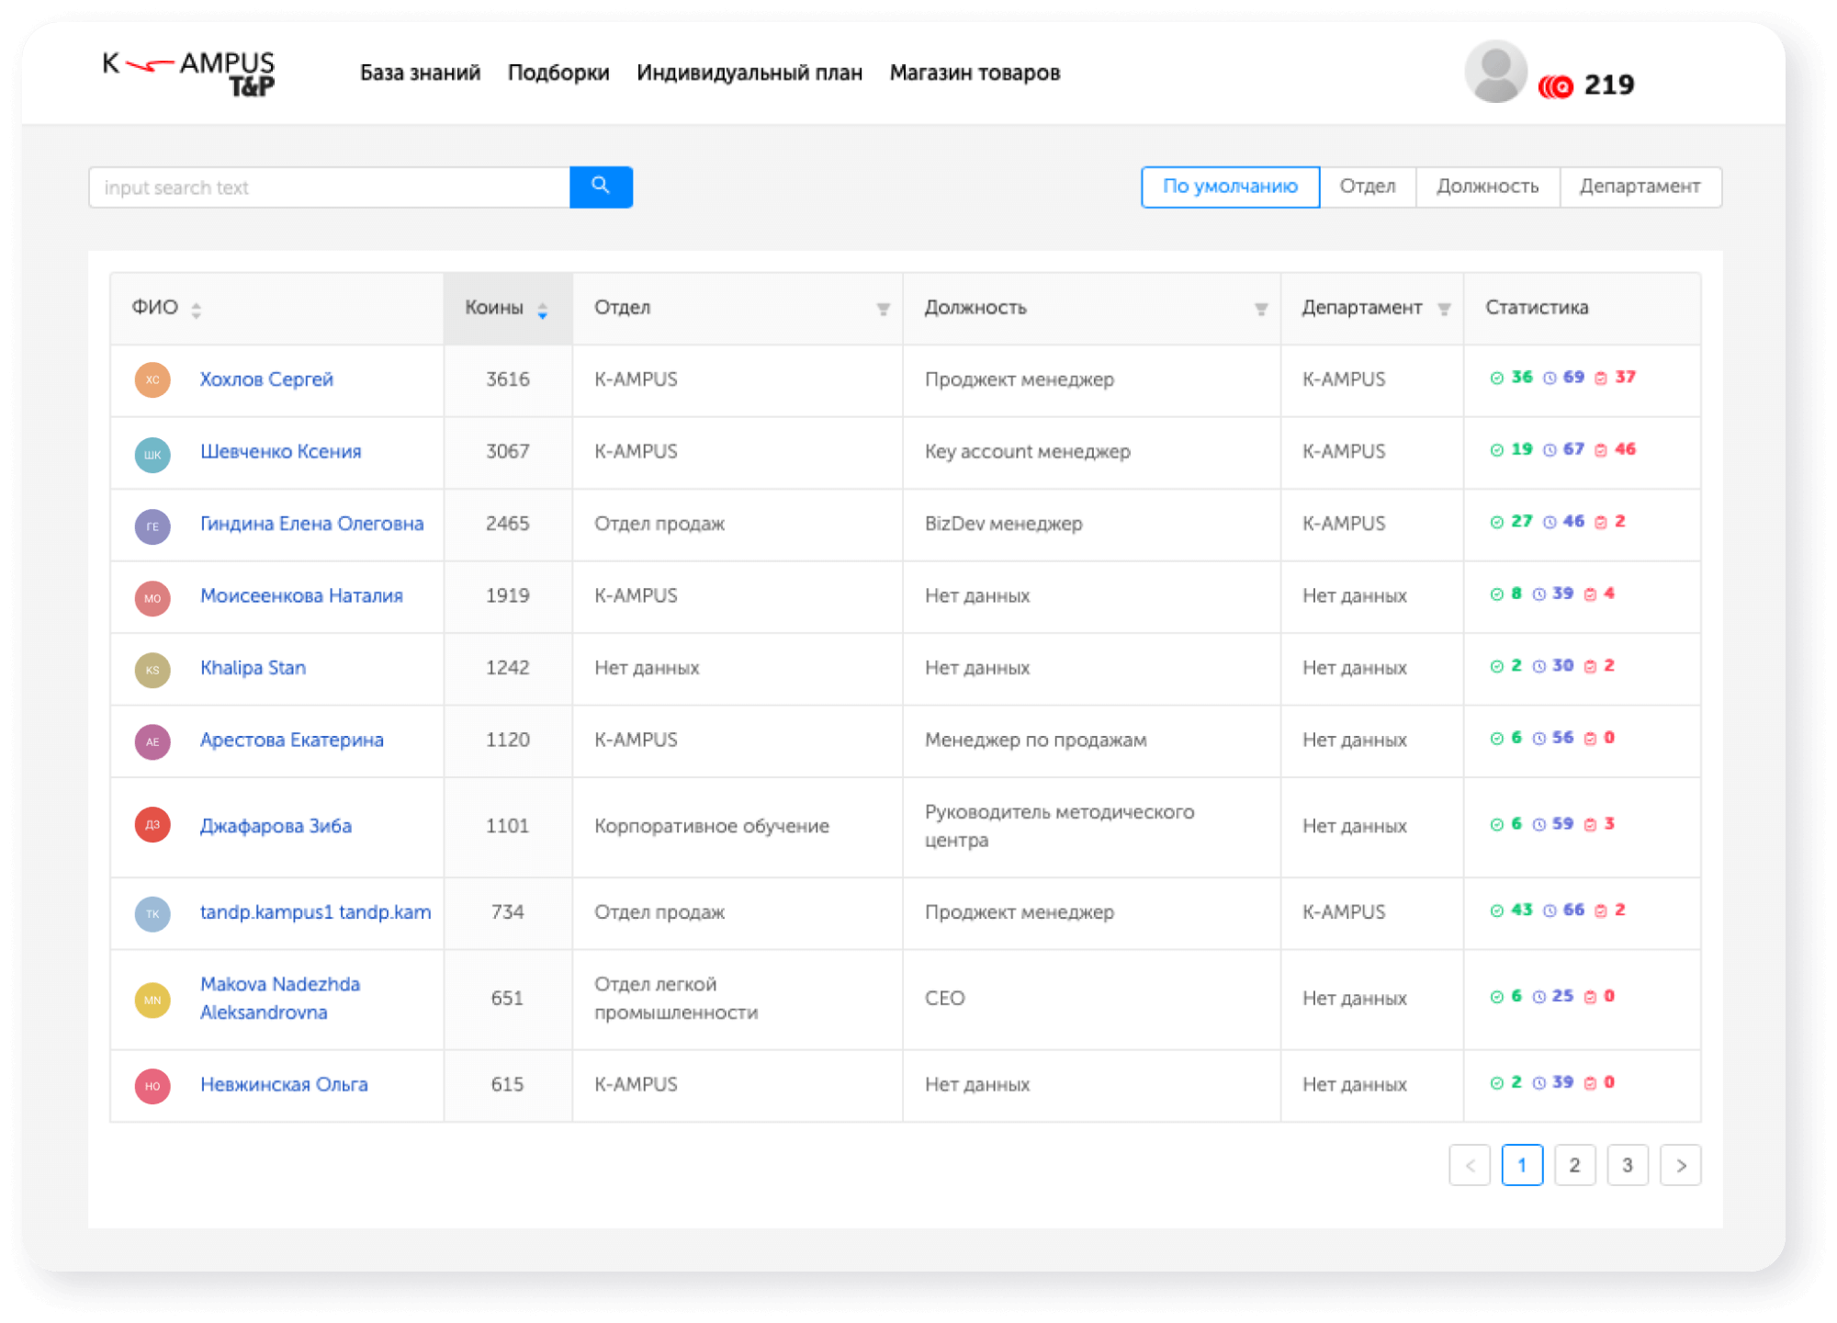
Task: Open Невжинская Ольга profile link
Action: point(284,1084)
